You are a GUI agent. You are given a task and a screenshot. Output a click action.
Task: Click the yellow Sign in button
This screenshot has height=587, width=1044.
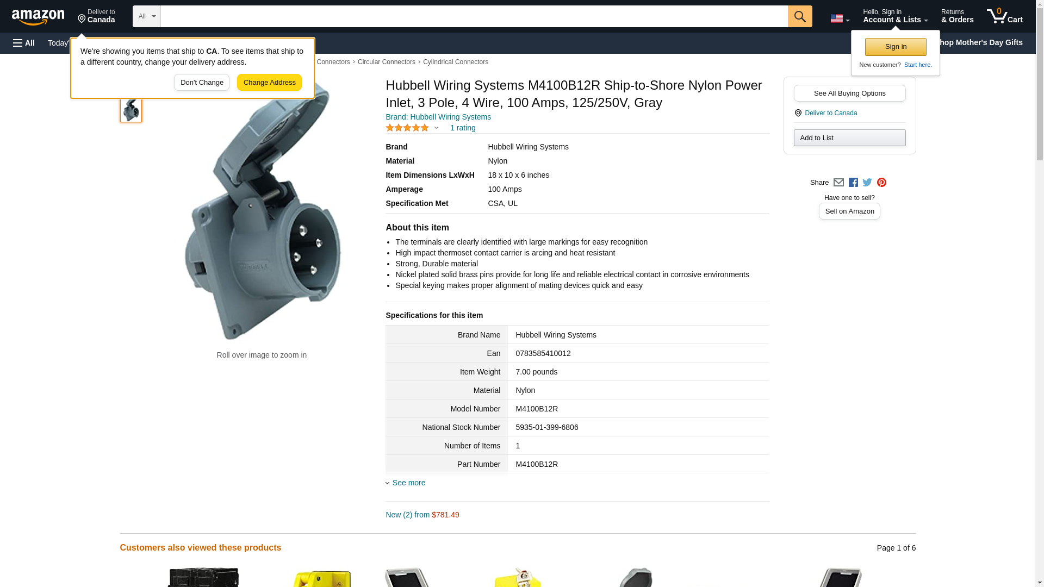point(896,47)
